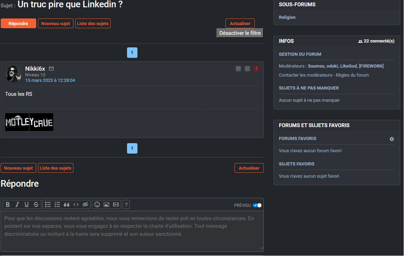Click 'Vous n'avez aucun sujet favori' text
The height and width of the screenshot is (256, 404).
[x=309, y=176]
